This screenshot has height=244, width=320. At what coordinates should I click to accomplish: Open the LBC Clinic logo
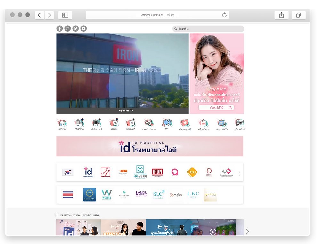[x=193, y=194]
